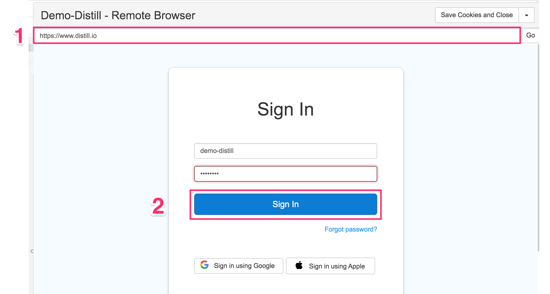Click the username field showing demo-distill

pos(285,151)
